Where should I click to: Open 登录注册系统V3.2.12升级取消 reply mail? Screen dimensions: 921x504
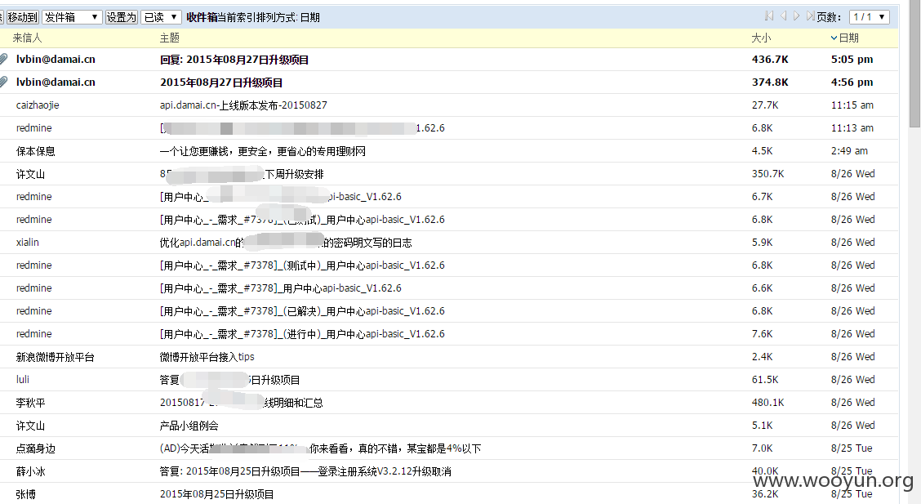point(305,471)
